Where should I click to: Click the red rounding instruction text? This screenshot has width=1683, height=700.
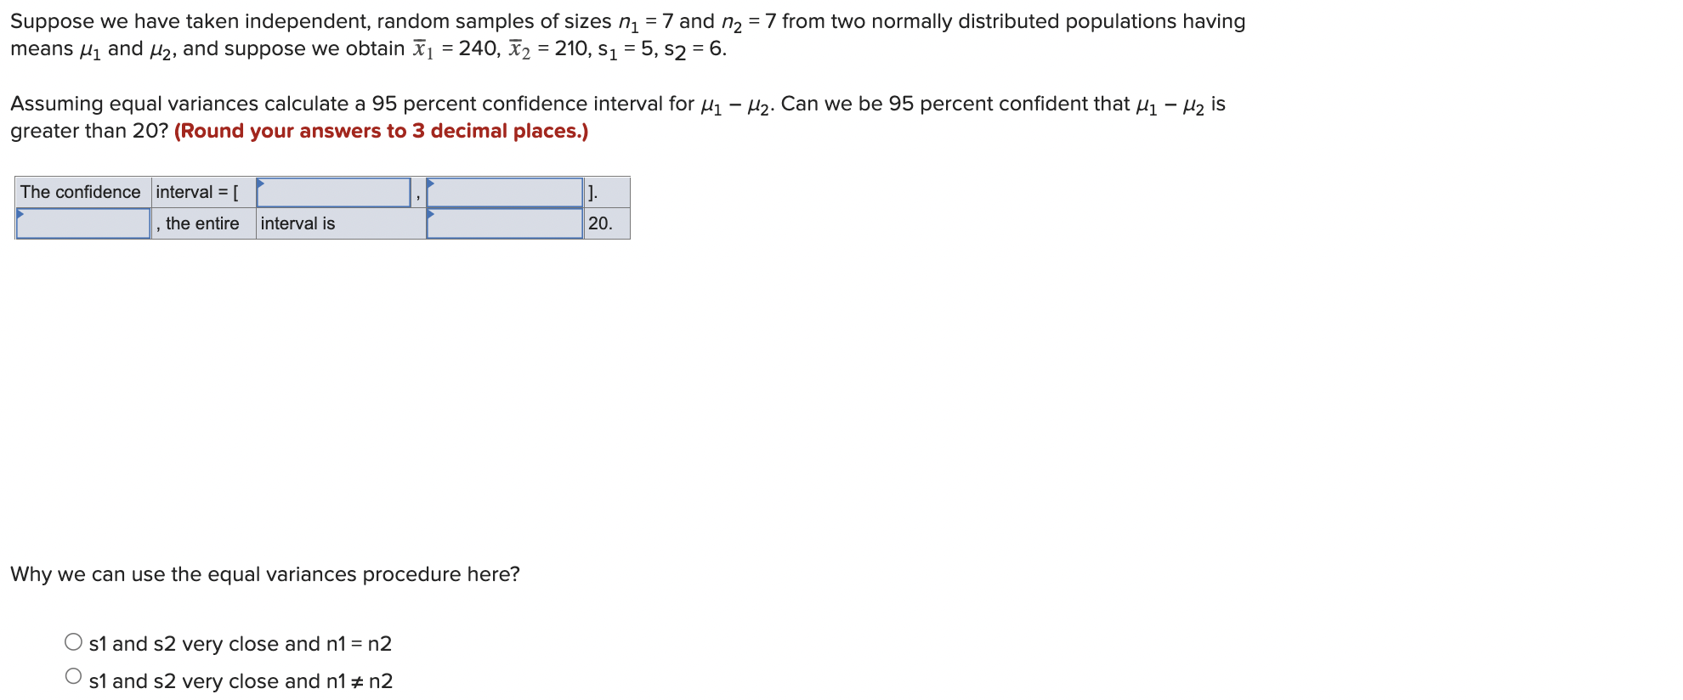click(x=380, y=131)
